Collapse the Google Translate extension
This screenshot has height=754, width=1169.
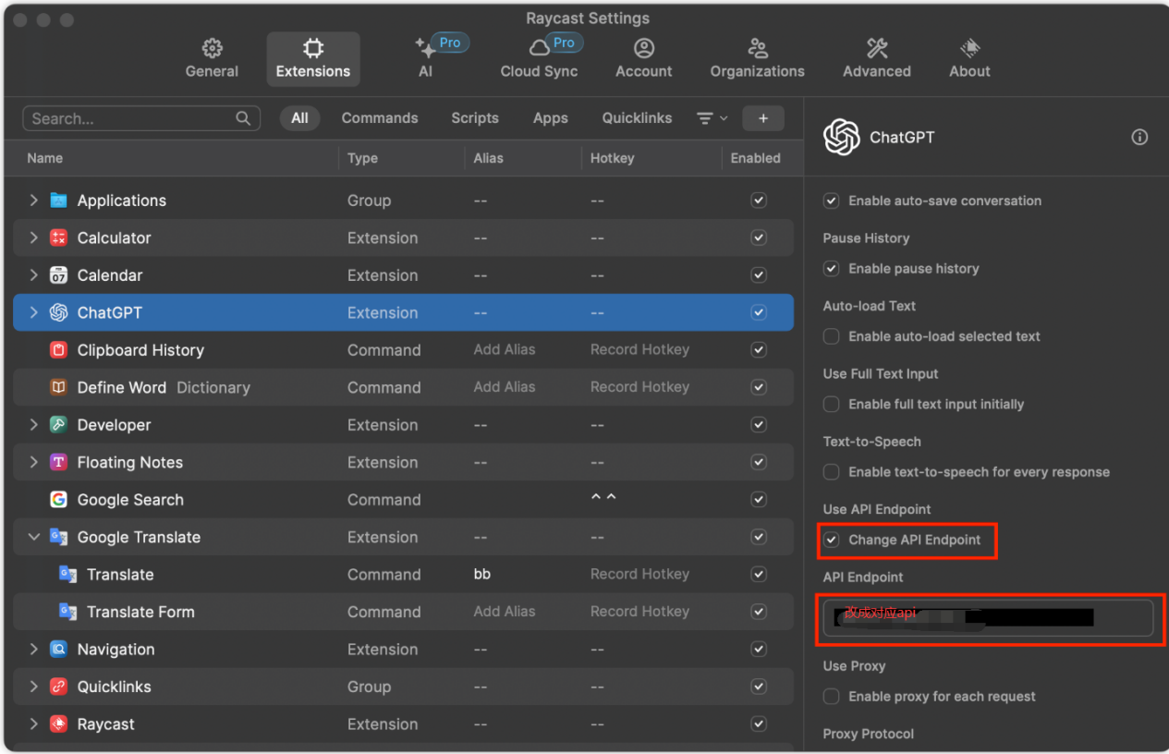34,537
